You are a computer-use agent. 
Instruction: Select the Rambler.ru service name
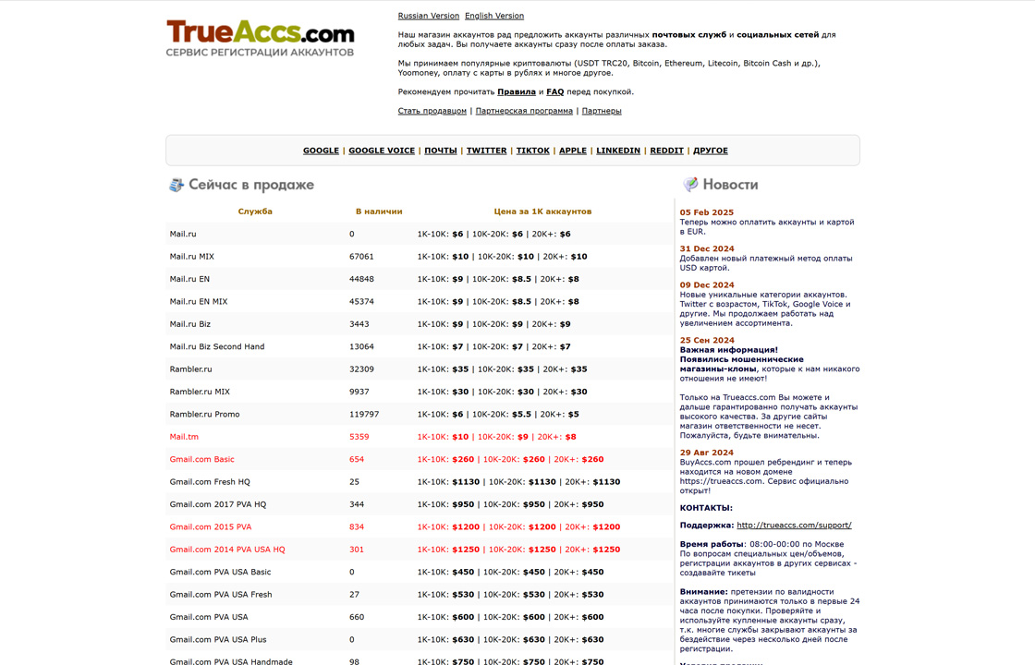pyautogui.click(x=190, y=369)
